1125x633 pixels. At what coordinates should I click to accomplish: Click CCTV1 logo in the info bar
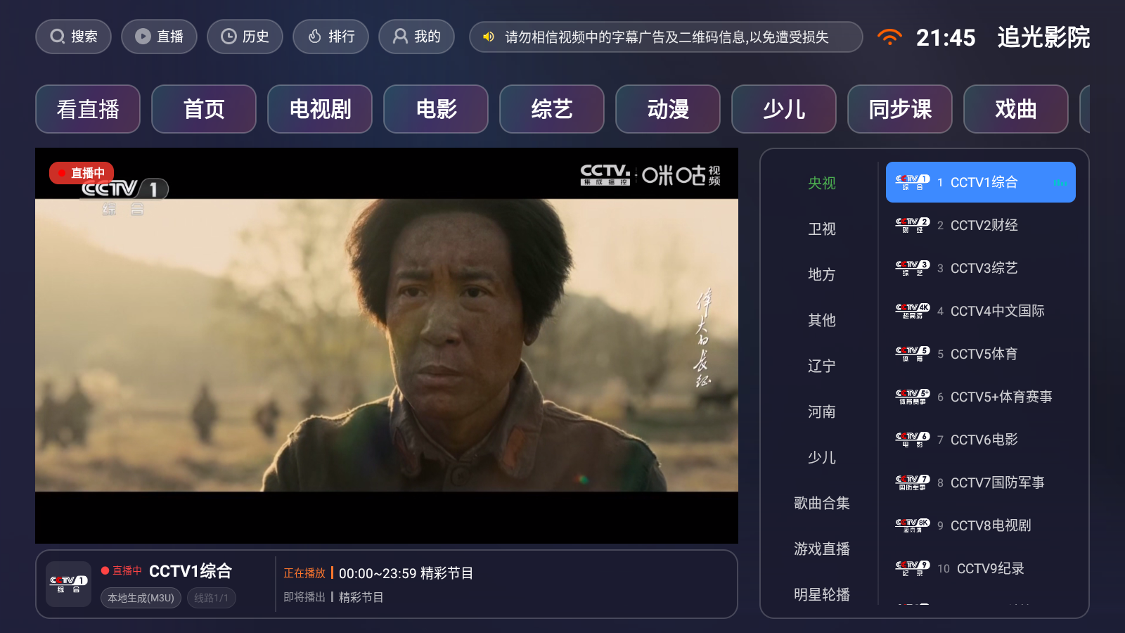(x=68, y=584)
